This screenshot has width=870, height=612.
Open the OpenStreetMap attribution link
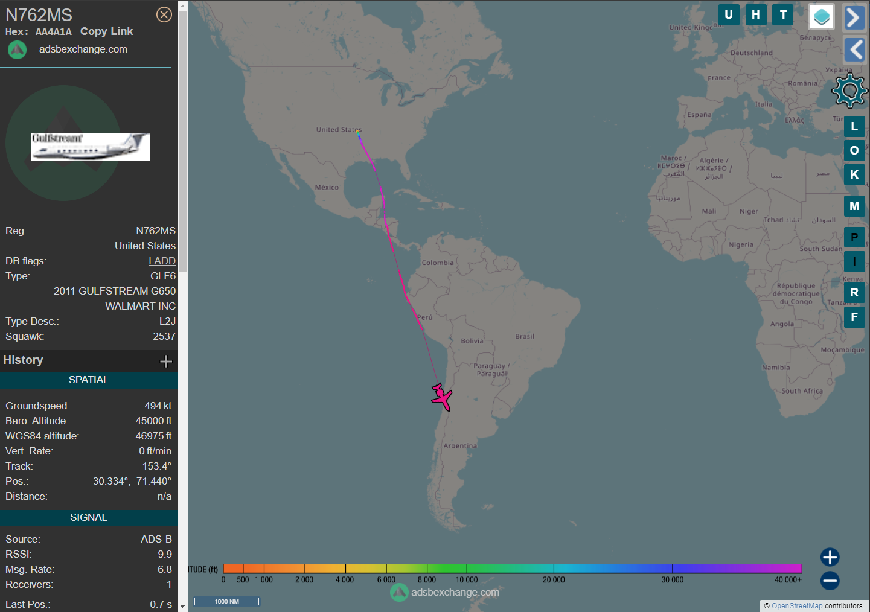(x=796, y=606)
